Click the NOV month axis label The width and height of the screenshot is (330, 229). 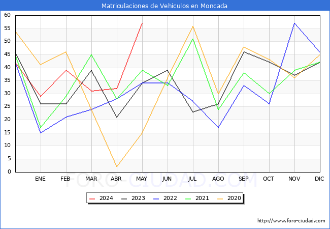click(294, 179)
